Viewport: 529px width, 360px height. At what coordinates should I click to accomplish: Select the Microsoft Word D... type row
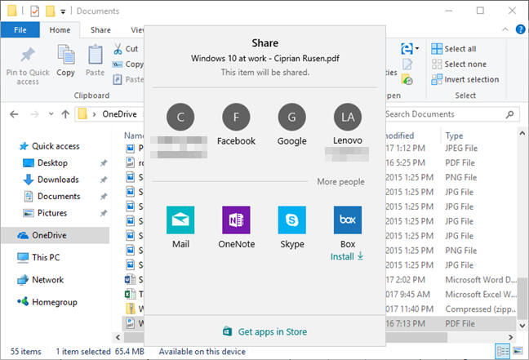tap(481, 280)
